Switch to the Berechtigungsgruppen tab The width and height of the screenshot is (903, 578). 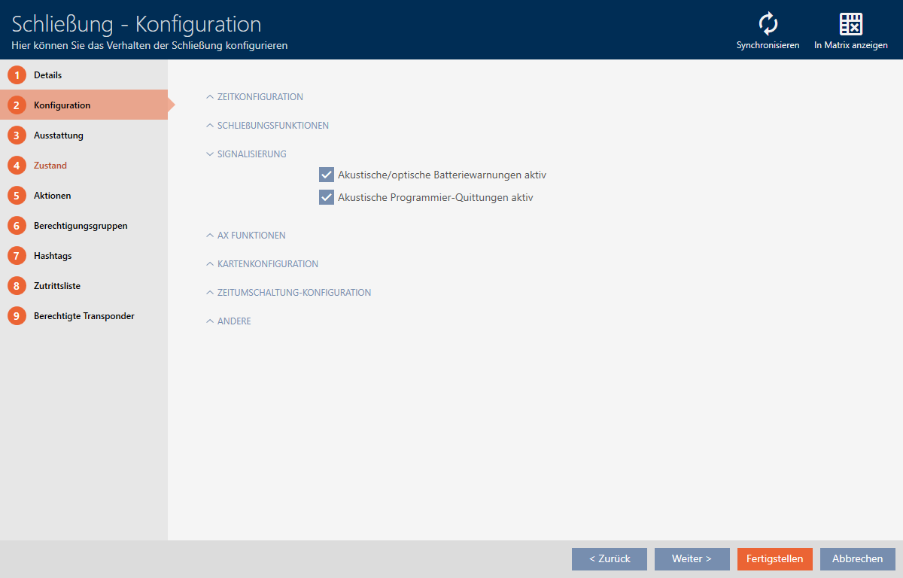(x=81, y=226)
